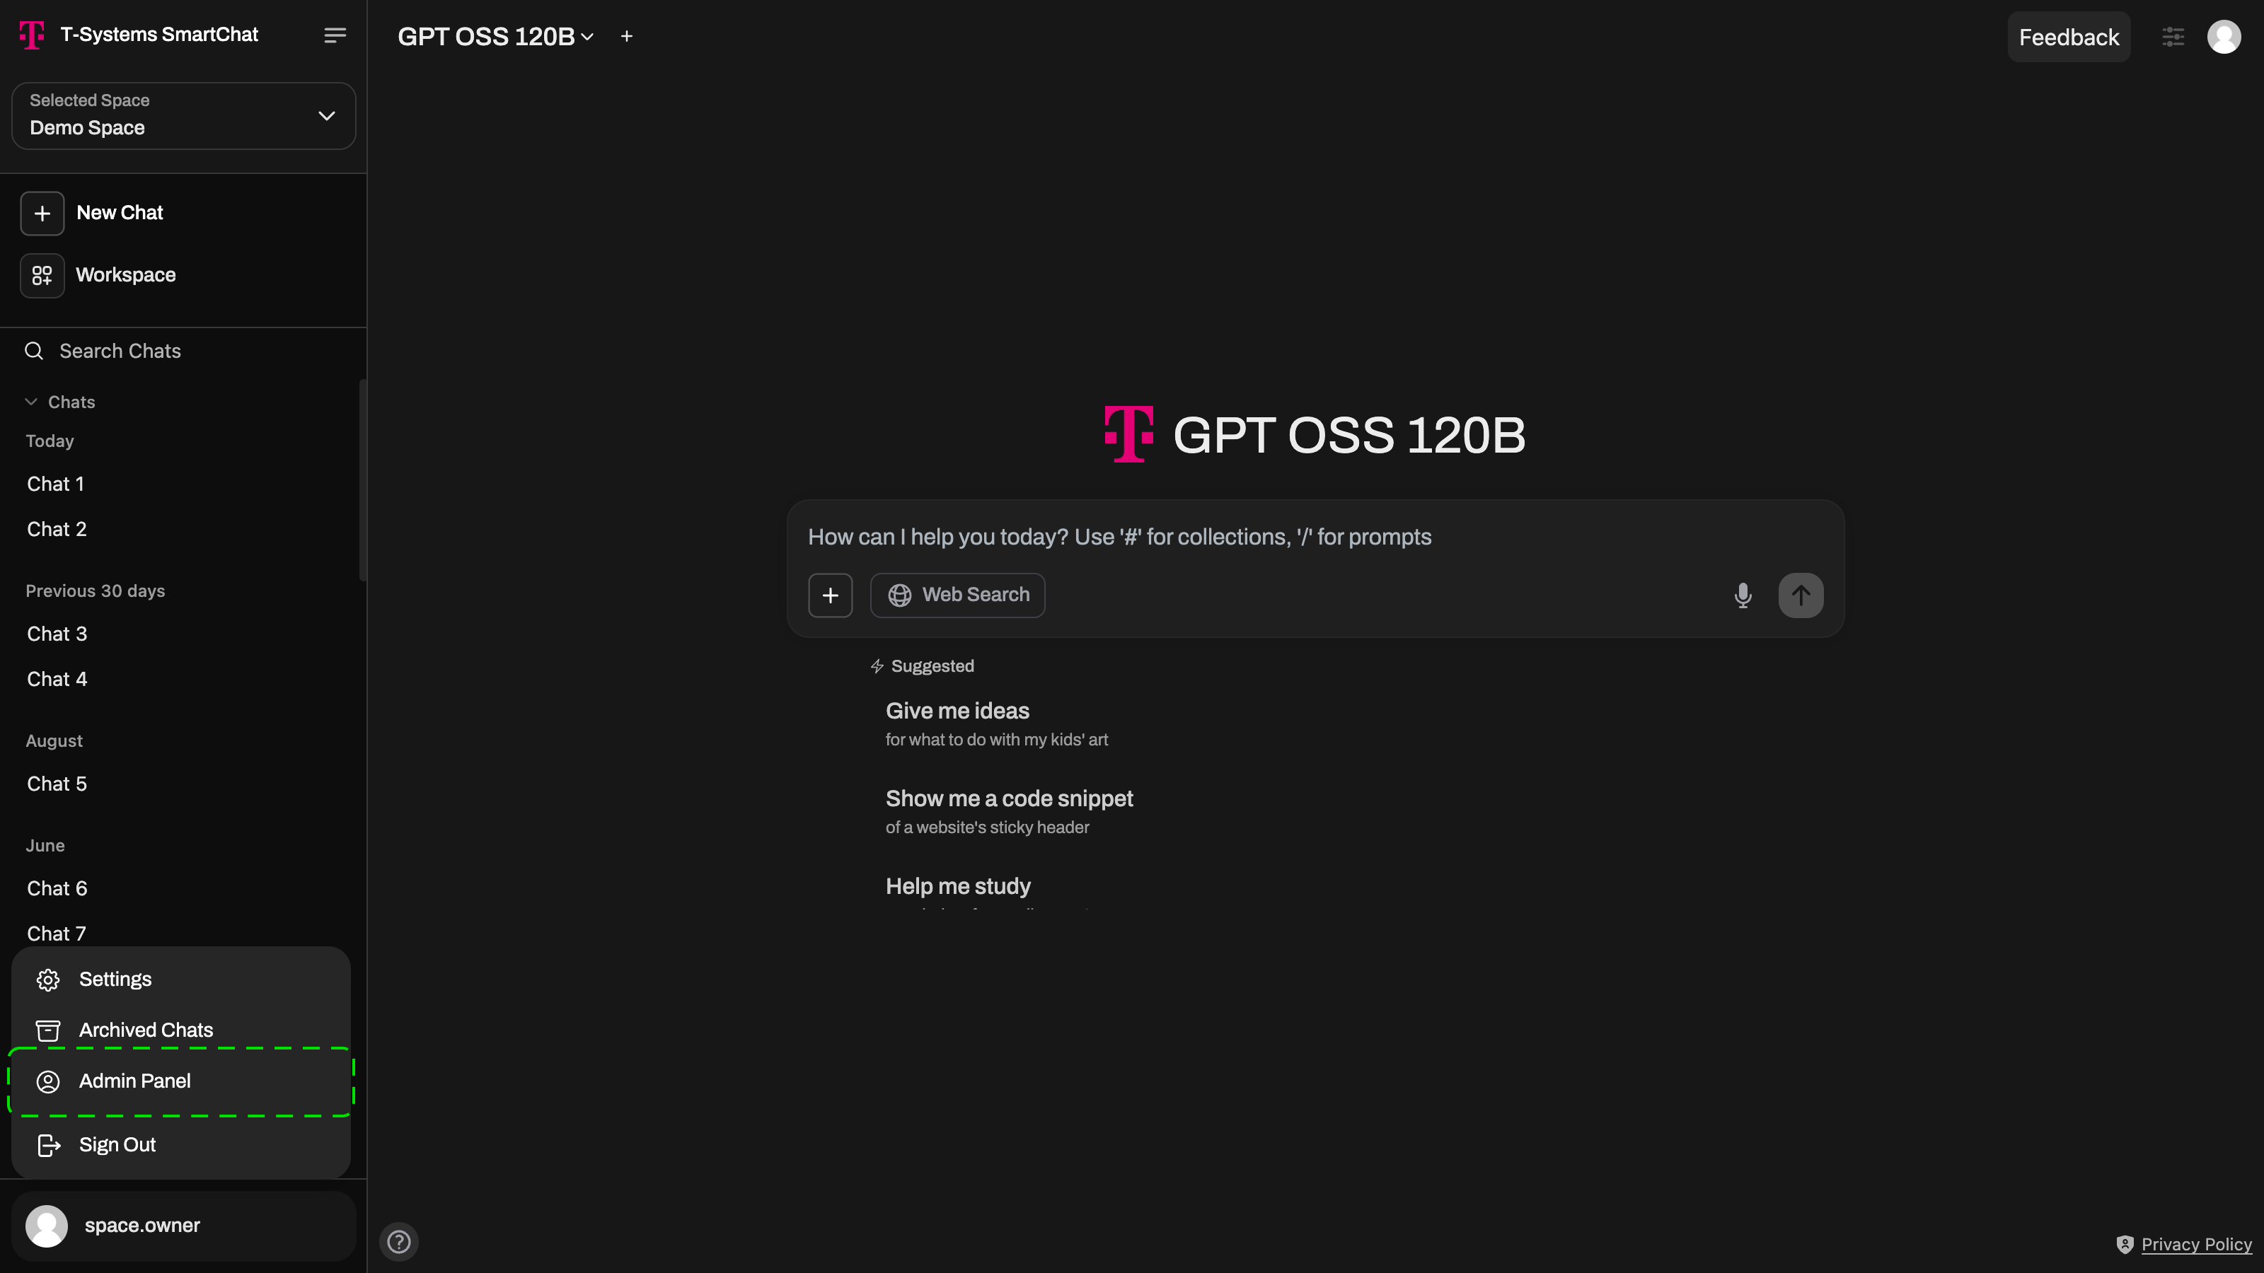Screen dimensions: 2264x1273
Task: Click the Search Chats field
Action: (x=183, y=351)
